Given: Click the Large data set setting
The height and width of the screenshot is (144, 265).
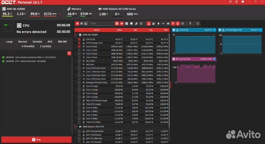Looking at the screenshot, I should click(x=9, y=42).
